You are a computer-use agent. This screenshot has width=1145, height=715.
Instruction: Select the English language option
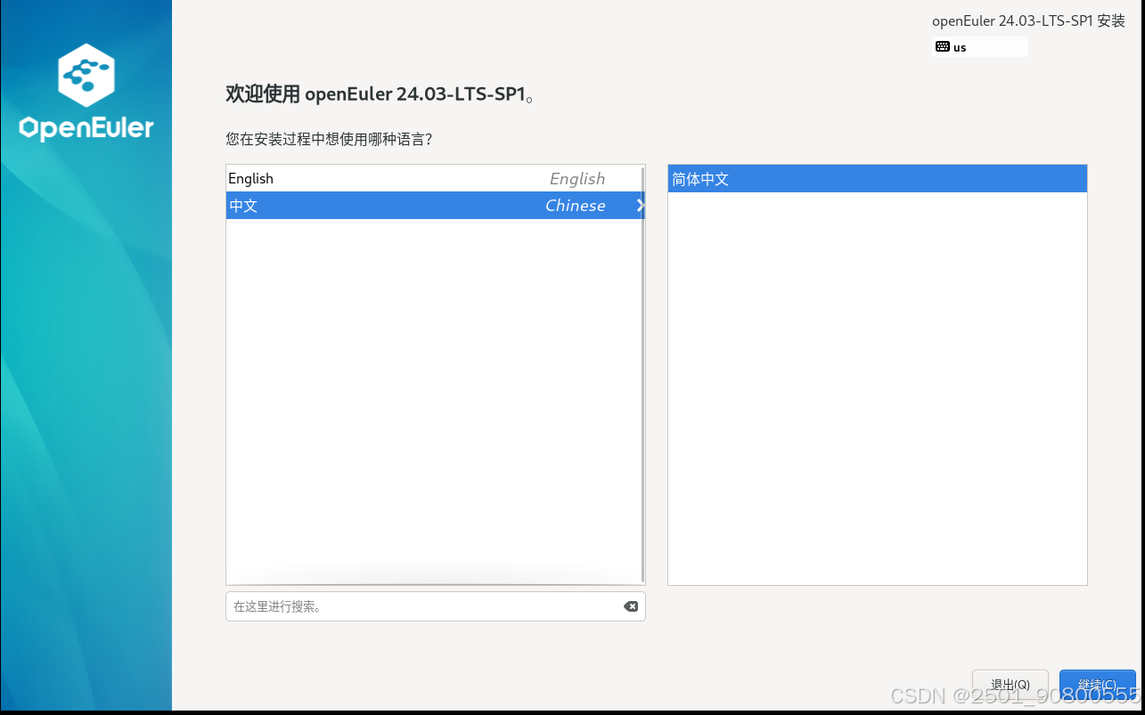coord(356,178)
